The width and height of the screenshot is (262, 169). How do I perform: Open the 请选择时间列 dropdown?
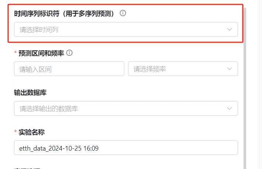tap(126, 29)
